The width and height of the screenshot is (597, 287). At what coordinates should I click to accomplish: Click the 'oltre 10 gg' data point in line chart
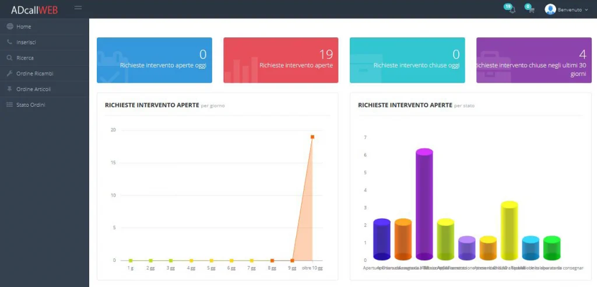pos(312,137)
